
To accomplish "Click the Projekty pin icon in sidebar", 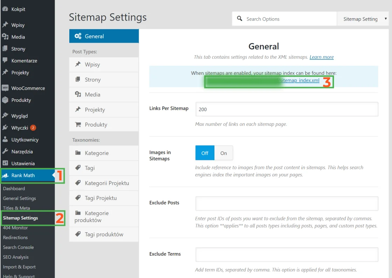I will [x=5, y=72].
